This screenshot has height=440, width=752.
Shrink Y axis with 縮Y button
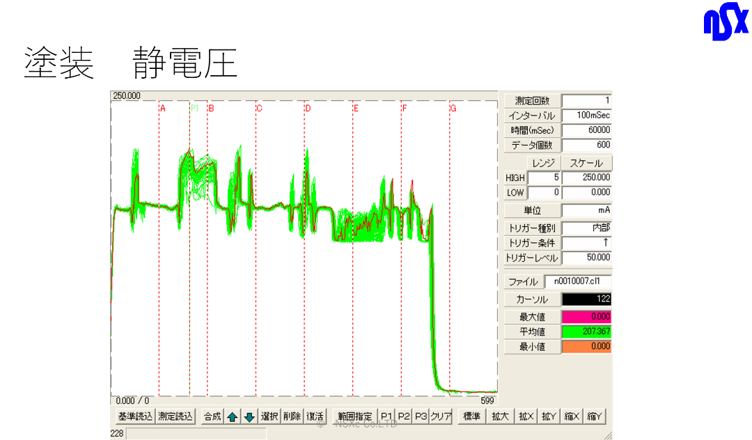594,416
